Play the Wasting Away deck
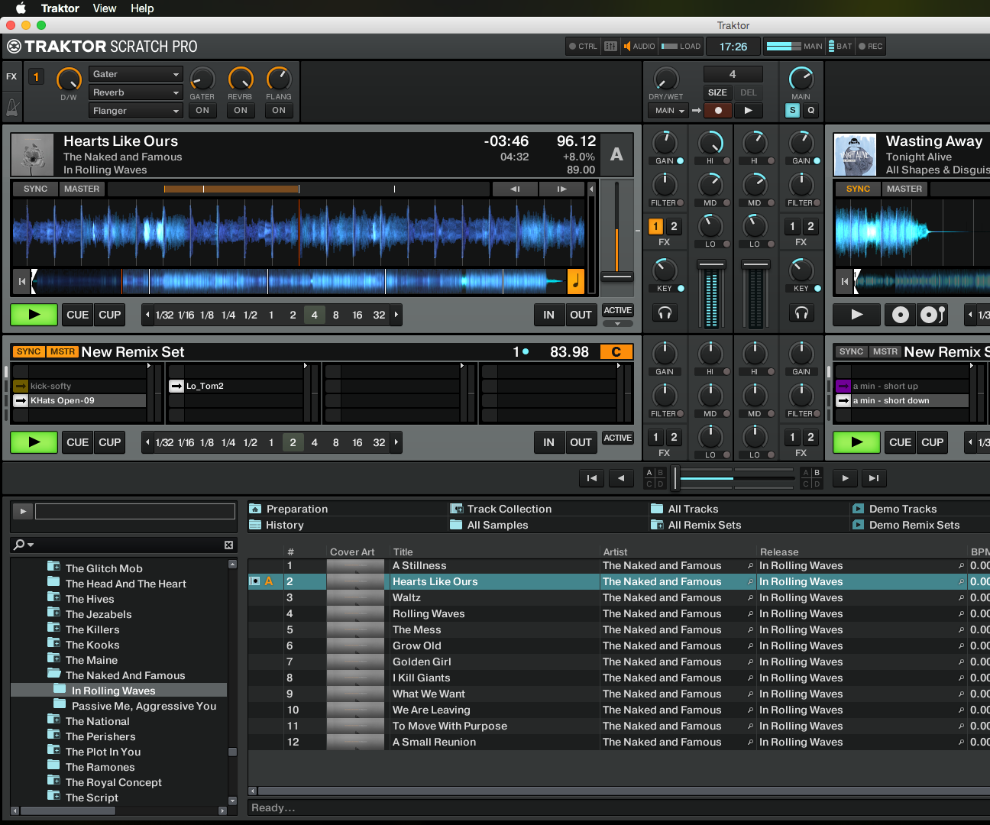 coord(856,315)
